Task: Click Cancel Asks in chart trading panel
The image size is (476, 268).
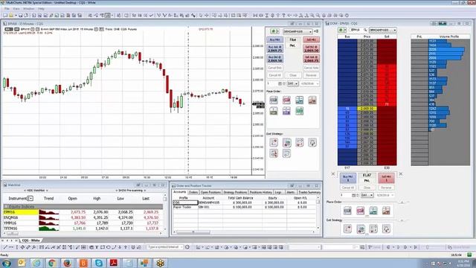Action: [x=311, y=68]
